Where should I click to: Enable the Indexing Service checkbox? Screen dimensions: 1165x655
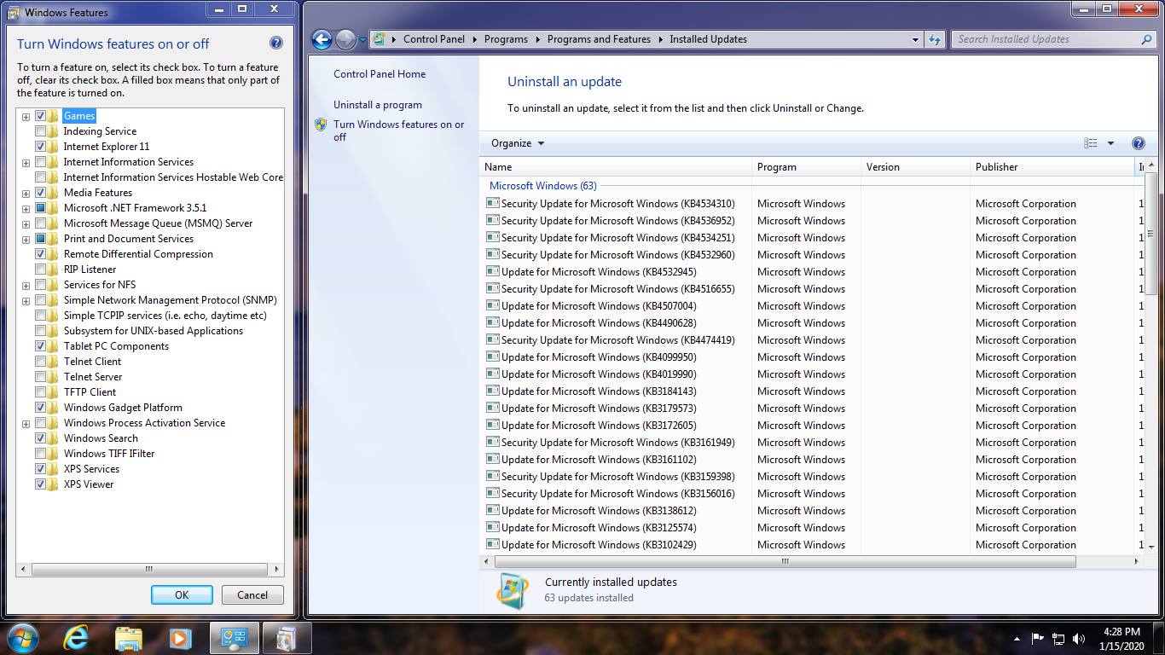click(40, 131)
